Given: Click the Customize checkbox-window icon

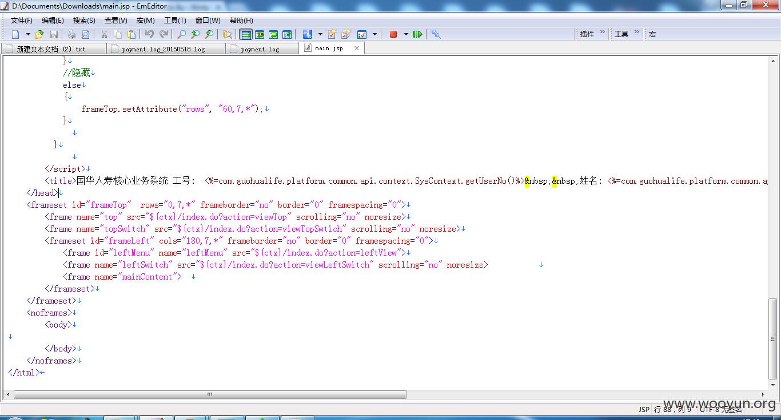Looking at the screenshot, I should [x=361, y=34].
